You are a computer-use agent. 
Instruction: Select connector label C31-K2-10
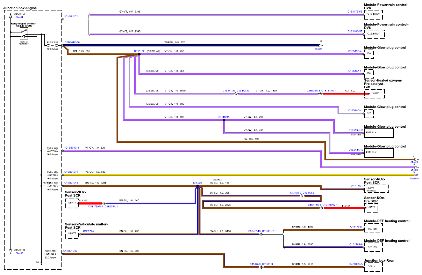tap(254, 231)
